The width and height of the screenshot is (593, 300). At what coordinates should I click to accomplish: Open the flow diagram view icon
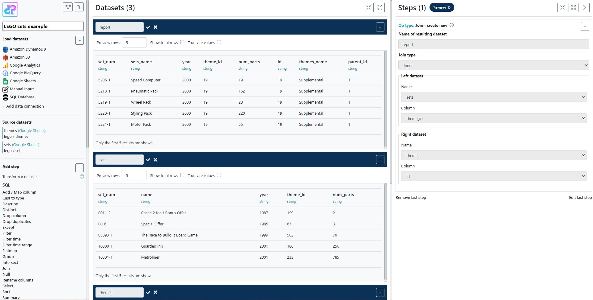coord(67,7)
